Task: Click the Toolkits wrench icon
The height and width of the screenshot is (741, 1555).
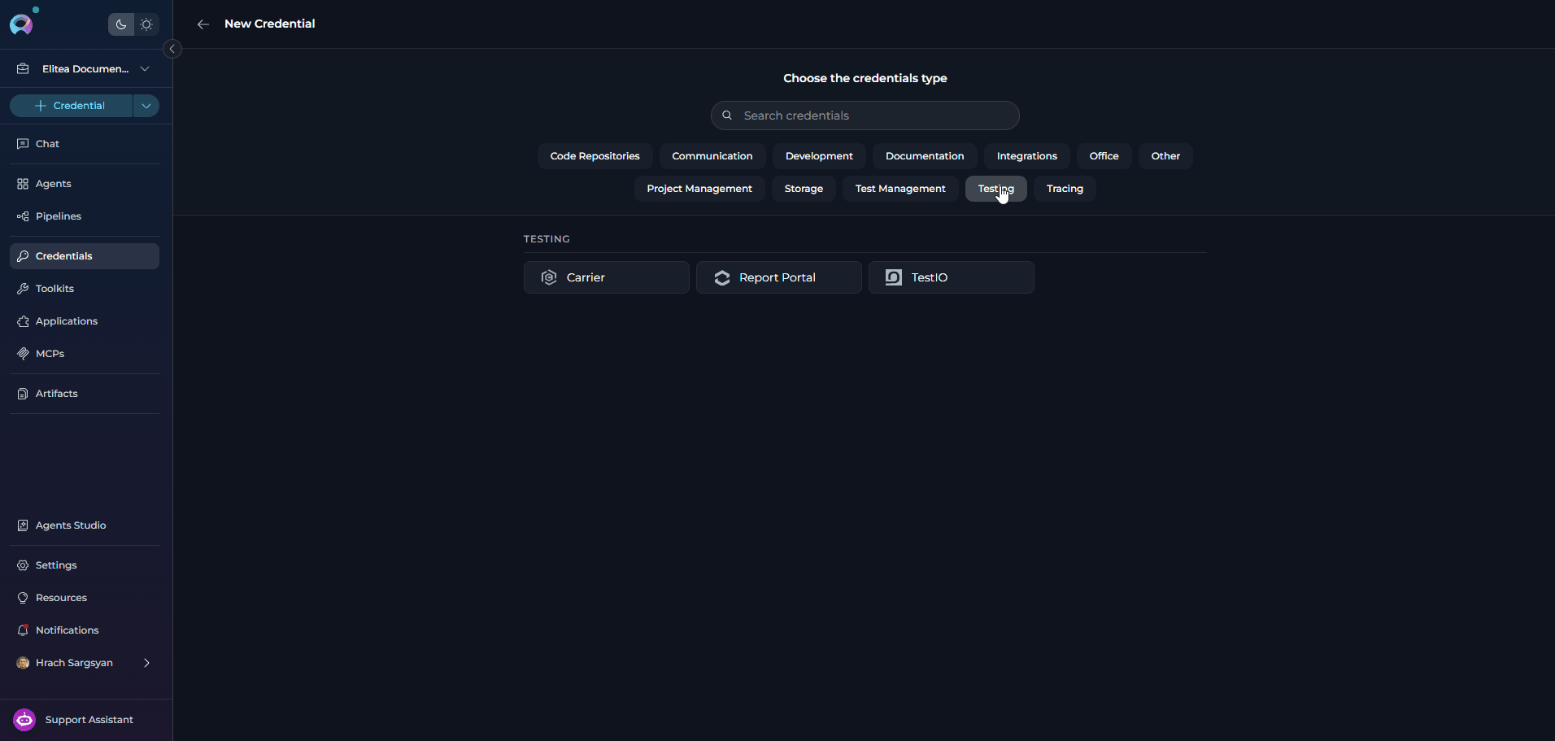Action: [23, 289]
